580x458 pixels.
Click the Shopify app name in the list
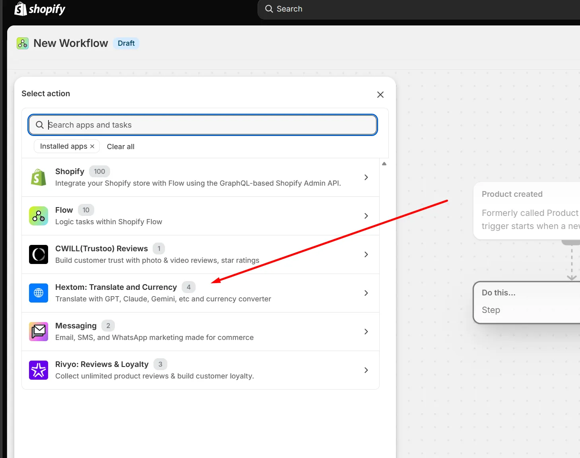[70, 171]
